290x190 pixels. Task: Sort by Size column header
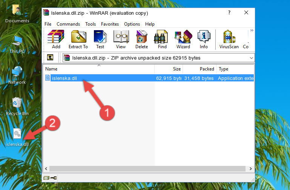click(169, 69)
